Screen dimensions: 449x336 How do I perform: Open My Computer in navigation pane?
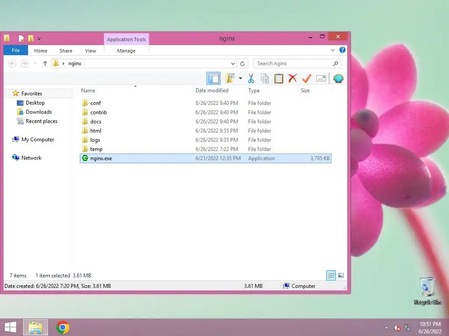[x=38, y=140]
